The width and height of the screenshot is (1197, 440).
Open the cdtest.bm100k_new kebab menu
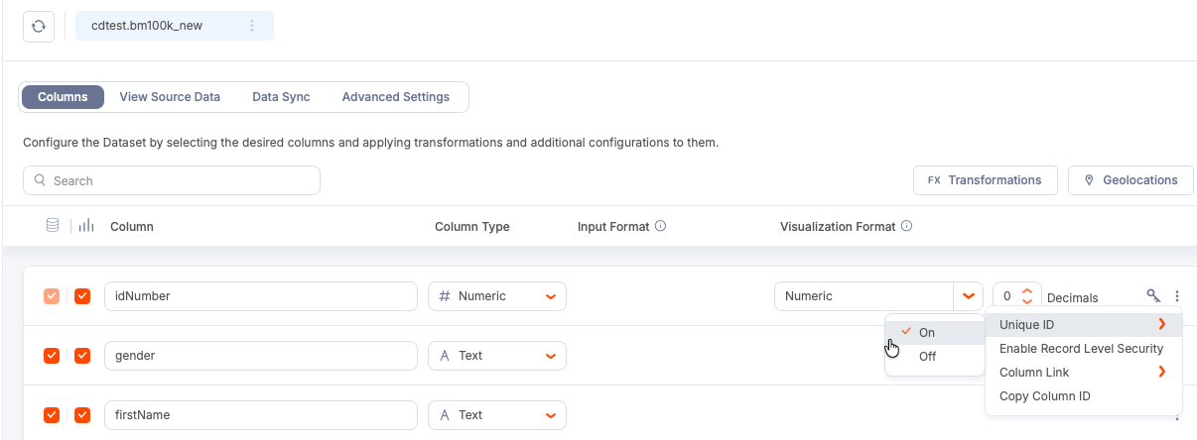[251, 26]
